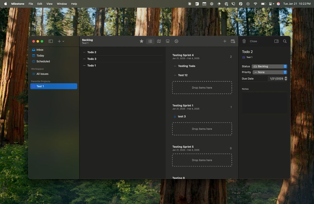Select Scheduled in the sidebar
This screenshot has width=314, height=204.
pyautogui.click(x=54, y=61)
